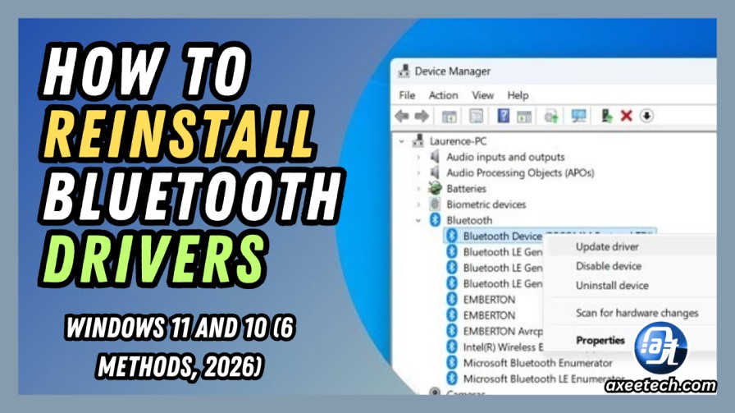Click the Biometric devices fingerprint icon

pos(435,204)
